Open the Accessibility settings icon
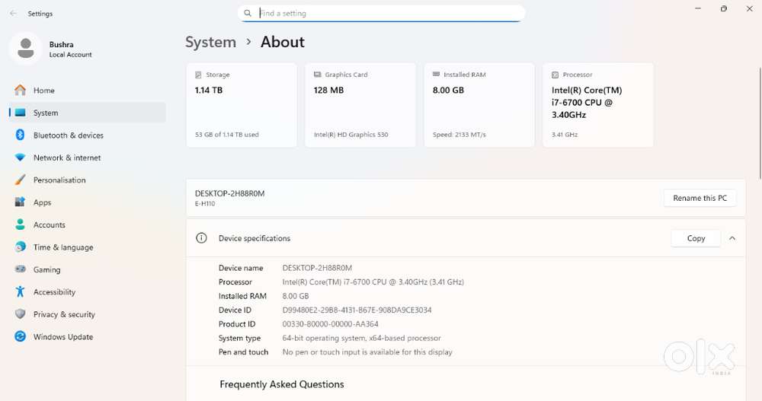The width and height of the screenshot is (762, 401). click(x=20, y=292)
